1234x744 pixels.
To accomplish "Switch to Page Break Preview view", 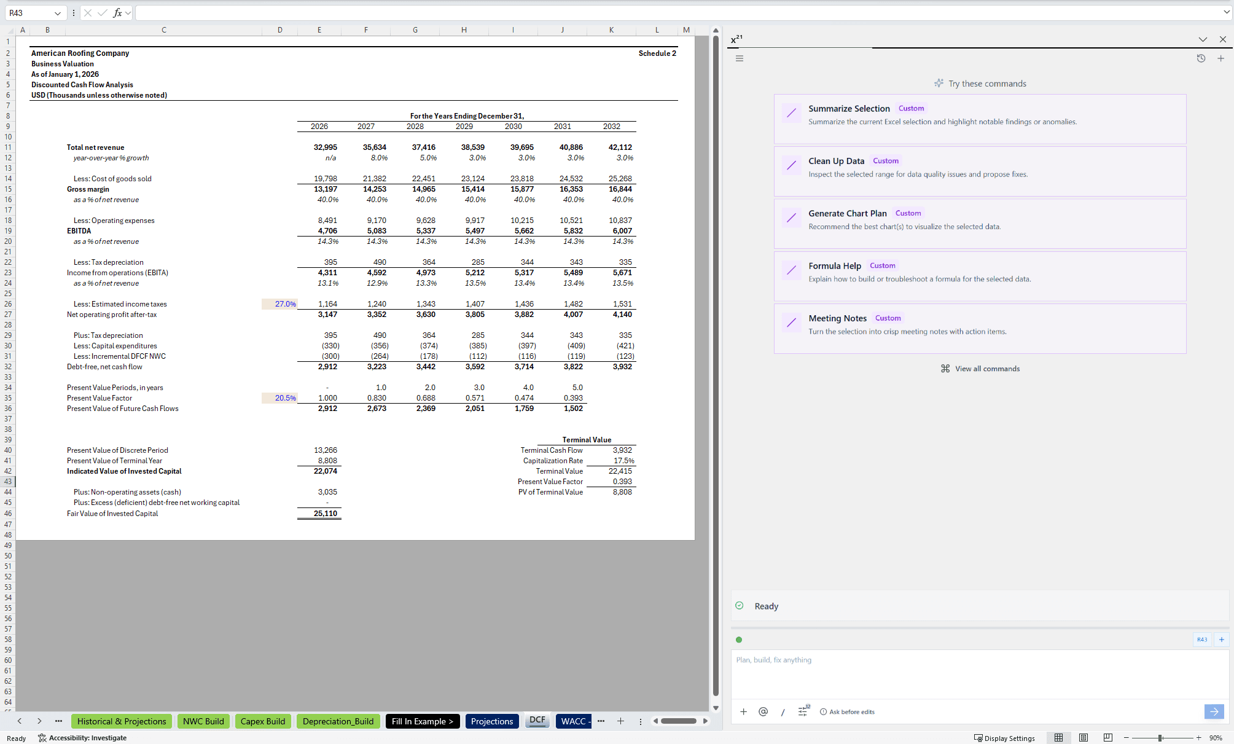I will coord(1107,738).
